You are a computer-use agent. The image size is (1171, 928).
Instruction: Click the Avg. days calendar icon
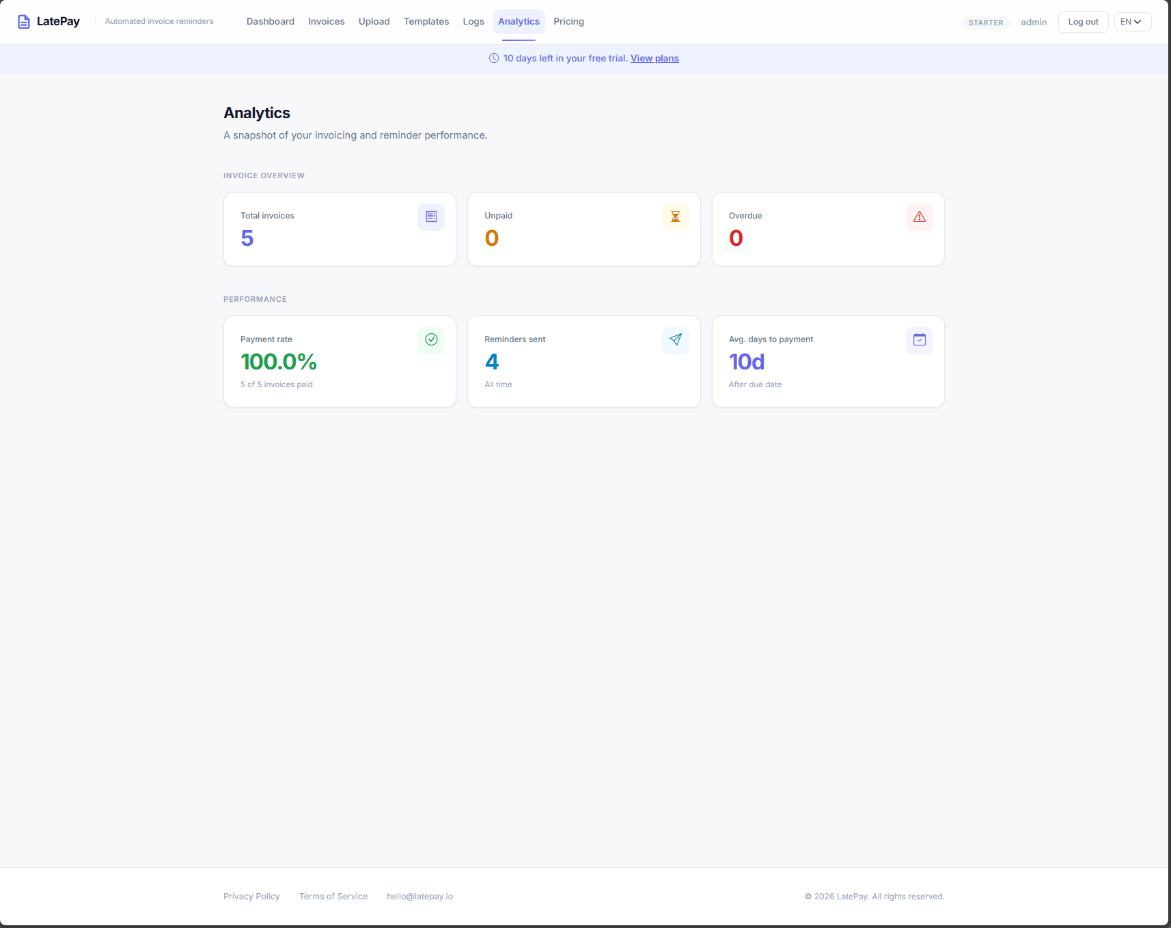(x=920, y=339)
